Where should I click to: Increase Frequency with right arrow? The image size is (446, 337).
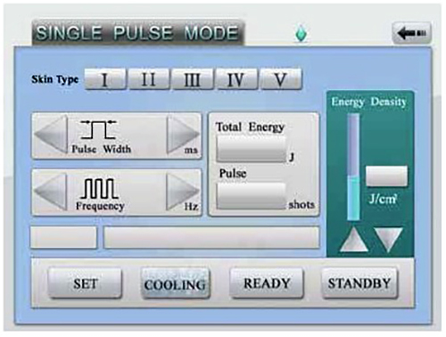click(182, 192)
